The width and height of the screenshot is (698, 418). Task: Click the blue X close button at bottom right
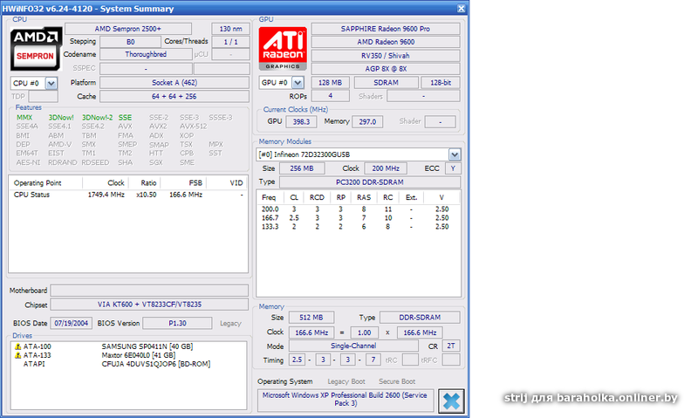(x=451, y=401)
